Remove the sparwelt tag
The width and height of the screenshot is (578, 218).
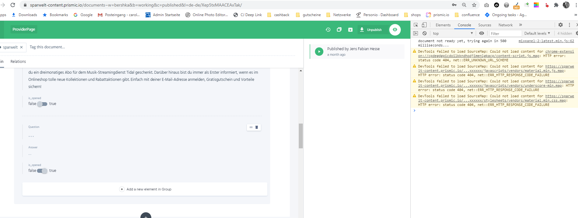[x=21, y=47]
